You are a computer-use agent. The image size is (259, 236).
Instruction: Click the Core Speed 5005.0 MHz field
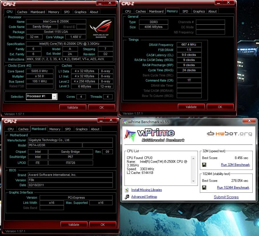click(40, 71)
